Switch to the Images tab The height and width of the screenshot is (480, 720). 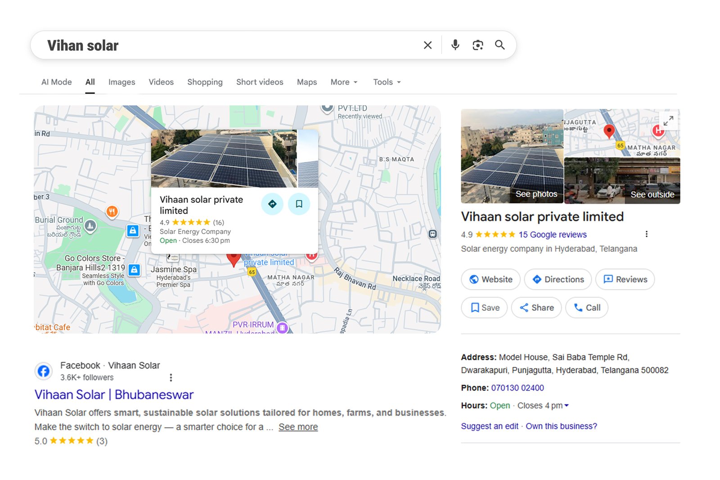[121, 82]
